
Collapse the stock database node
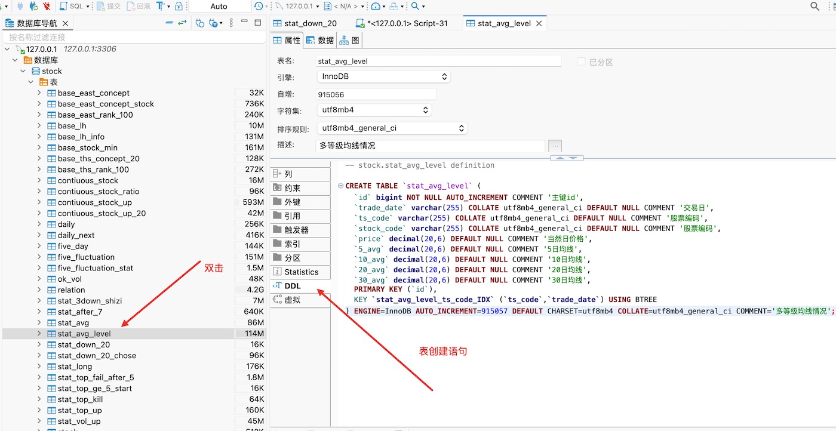[23, 71]
